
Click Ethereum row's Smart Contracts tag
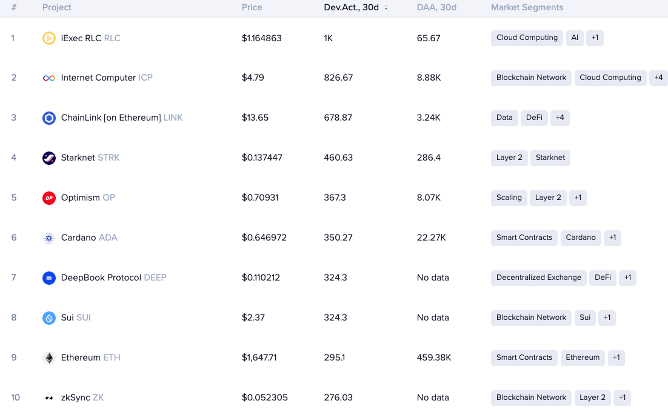[524, 358]
